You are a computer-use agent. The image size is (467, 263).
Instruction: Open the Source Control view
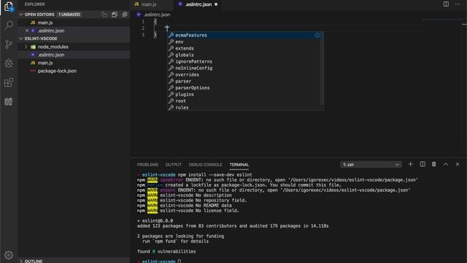point(9,44)
